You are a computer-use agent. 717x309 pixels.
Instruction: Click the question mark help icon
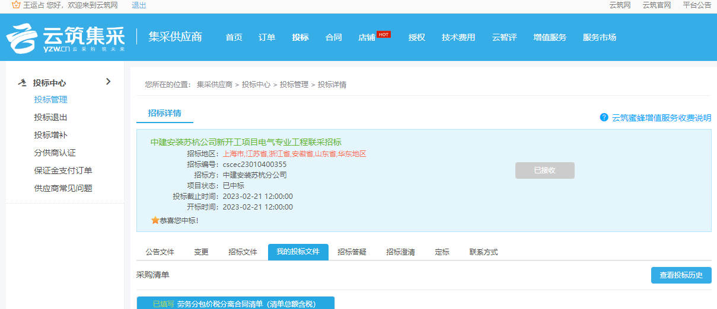click(604, 117)
